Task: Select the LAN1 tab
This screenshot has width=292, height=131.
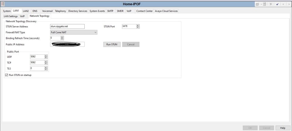Action: click(x=16, y=11)
